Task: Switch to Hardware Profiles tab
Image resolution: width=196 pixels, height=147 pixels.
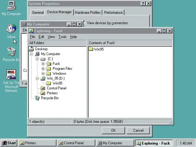Action: [88, 13]
